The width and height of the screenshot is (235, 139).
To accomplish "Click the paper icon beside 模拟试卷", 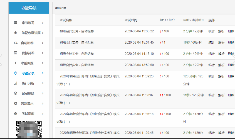I will click(16, 53).
